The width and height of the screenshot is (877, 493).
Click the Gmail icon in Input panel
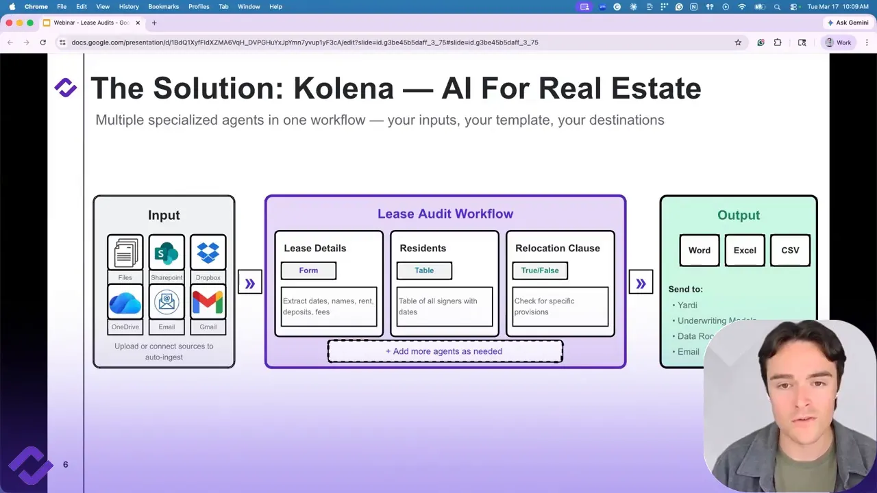click(x=208, y=302)
